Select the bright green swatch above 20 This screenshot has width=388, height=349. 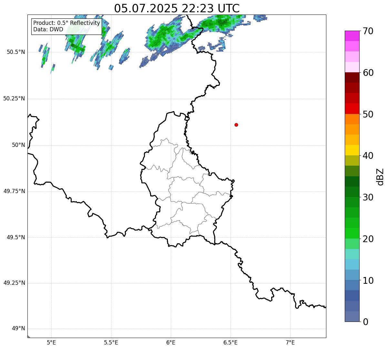coord(352,233)
